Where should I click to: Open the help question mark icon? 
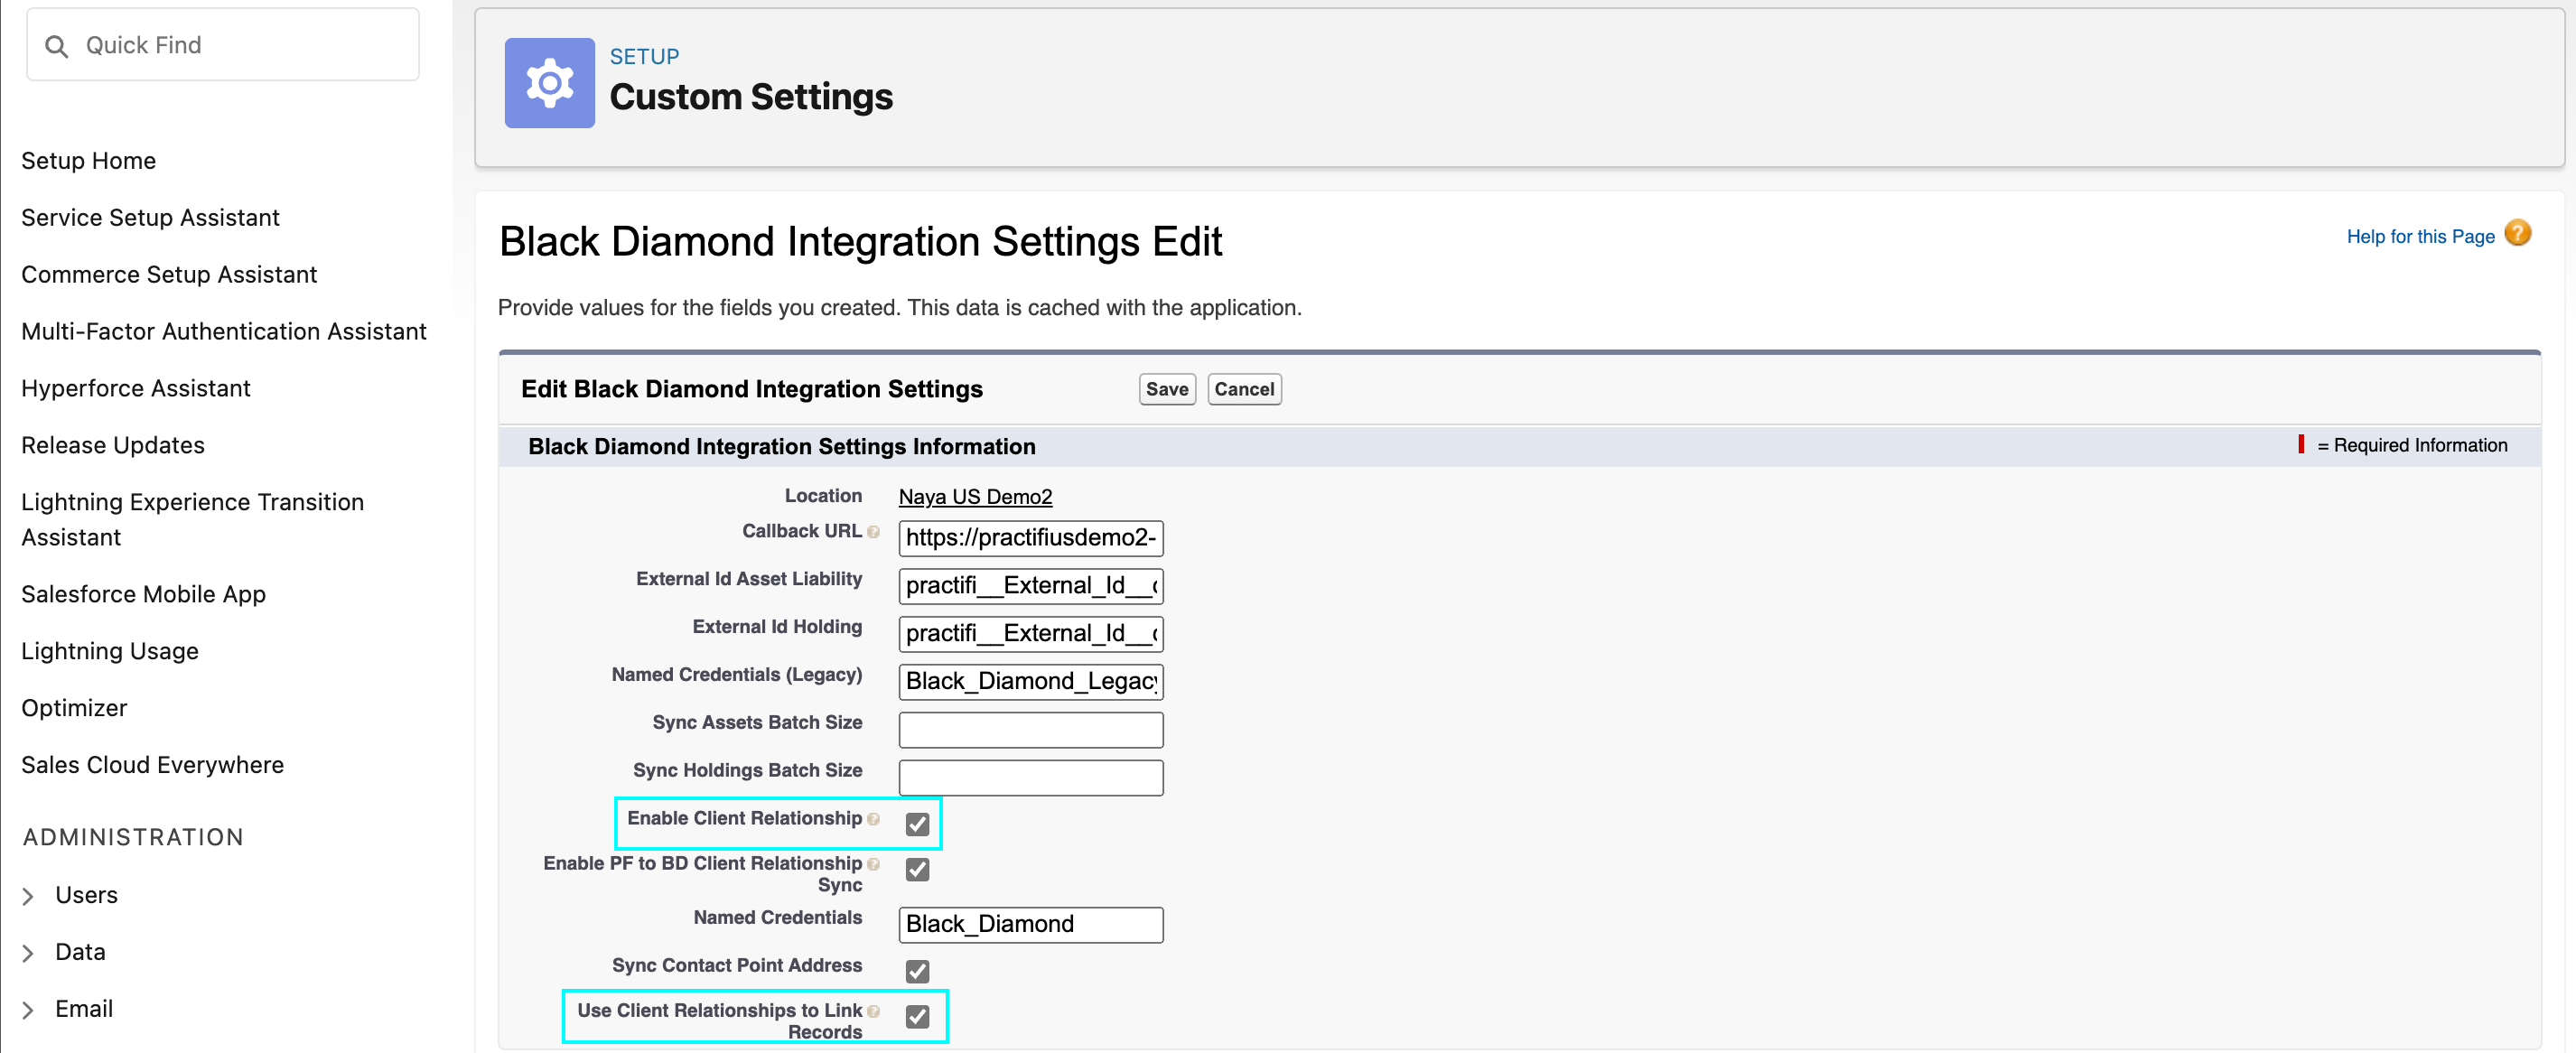[2518, 234]
